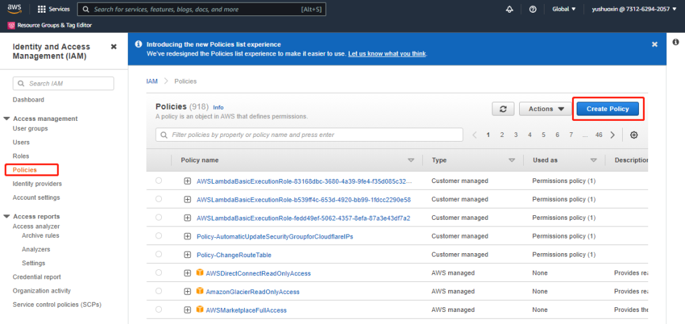
Task: Dismiss the new Policies experience banner
Action: [654, 44]
